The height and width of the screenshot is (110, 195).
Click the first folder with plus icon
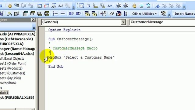pos(87,13)
